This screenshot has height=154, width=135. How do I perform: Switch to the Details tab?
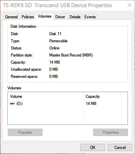point(75,17)
